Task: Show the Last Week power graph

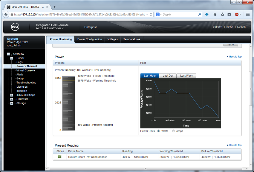Action: coord(186,76)
